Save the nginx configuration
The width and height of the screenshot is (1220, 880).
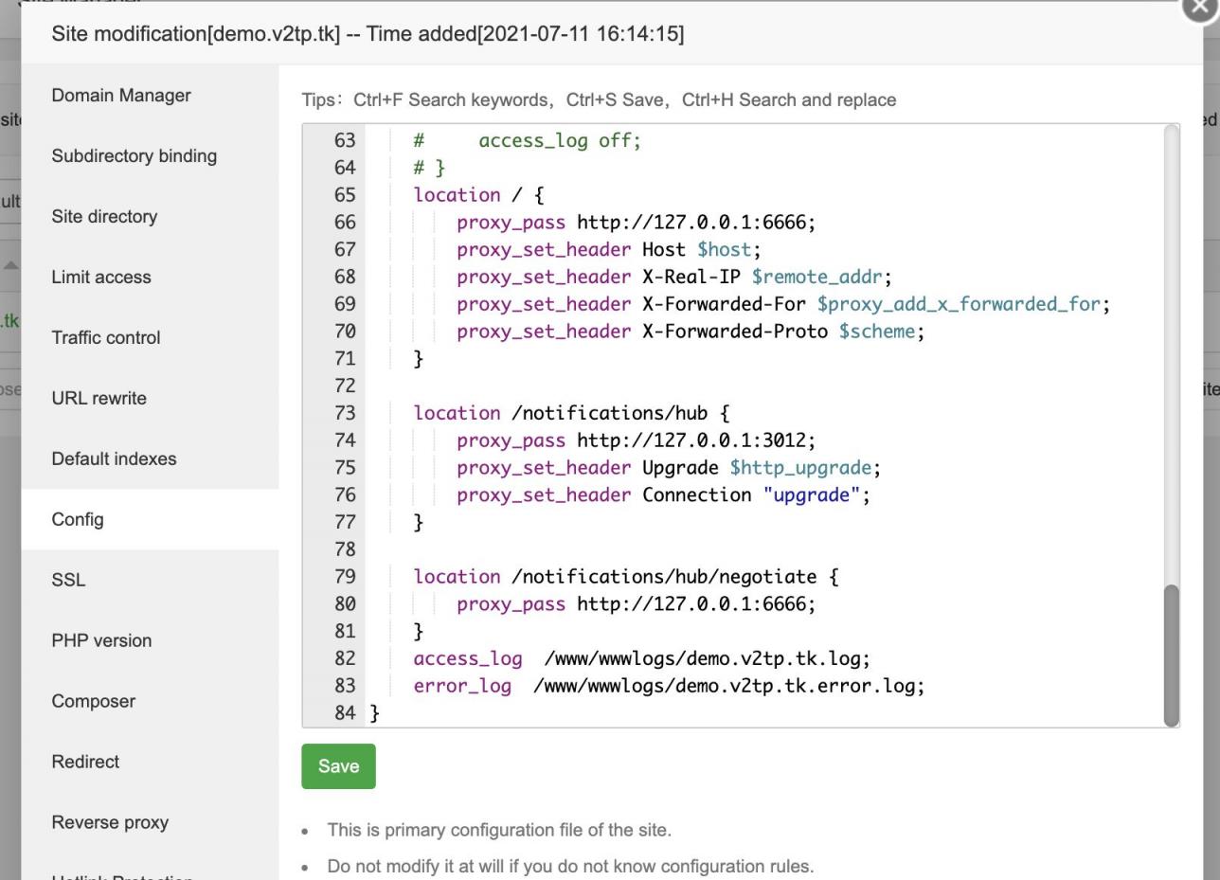pos(338,766)
